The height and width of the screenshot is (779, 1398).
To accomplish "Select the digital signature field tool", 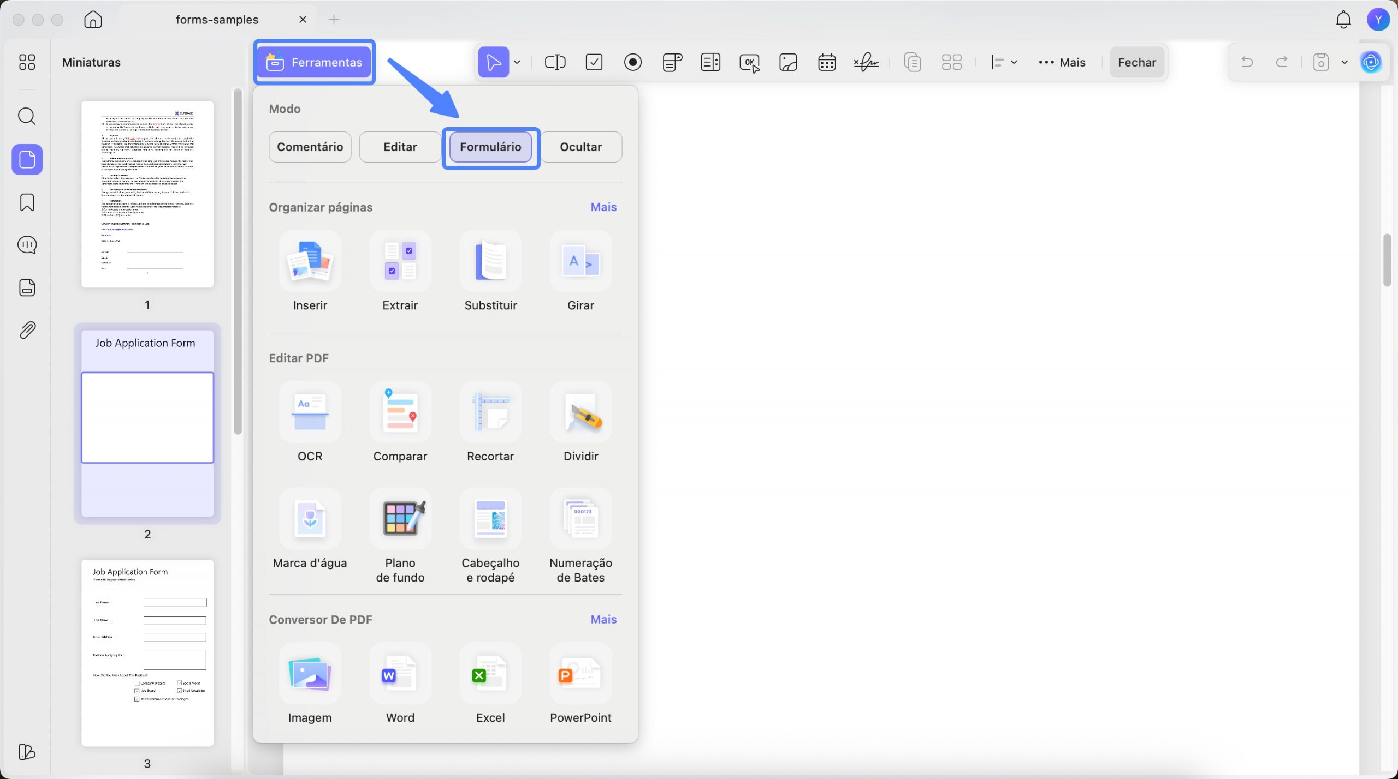I will click(x=866, y=62).
